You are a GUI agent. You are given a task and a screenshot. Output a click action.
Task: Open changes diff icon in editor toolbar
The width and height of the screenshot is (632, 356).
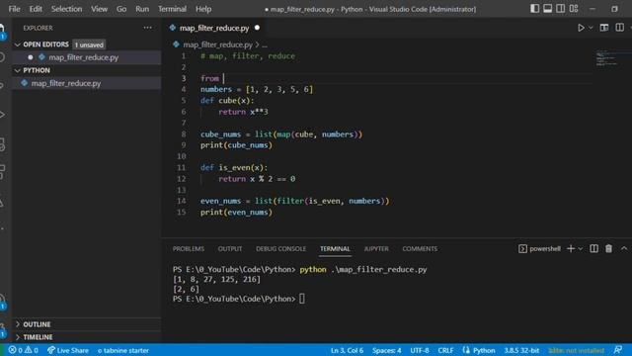point(603,28)
